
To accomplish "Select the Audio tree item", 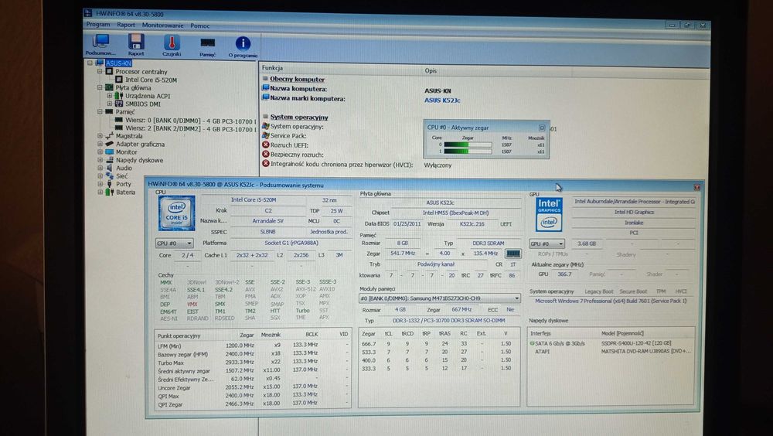I will (x=124, y=168).
